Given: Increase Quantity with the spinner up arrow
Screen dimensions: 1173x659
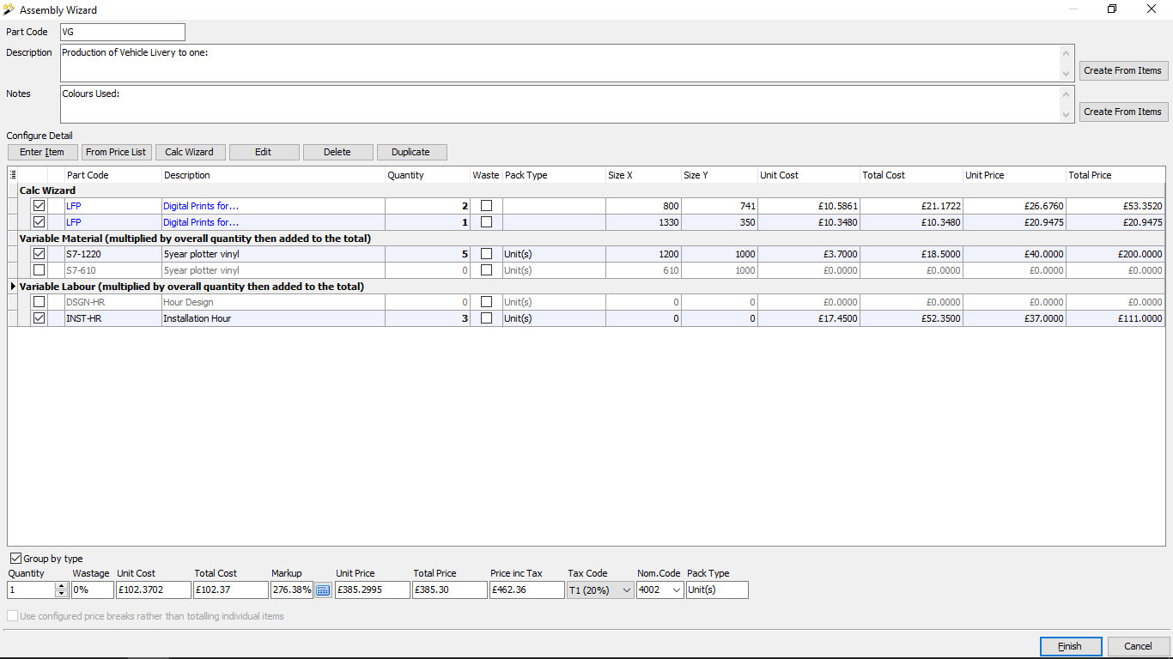Looking at the screenshot, I should click(x=61, y=586).
